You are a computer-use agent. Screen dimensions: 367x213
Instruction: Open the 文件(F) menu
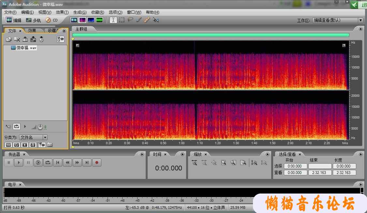click(10, 12)
